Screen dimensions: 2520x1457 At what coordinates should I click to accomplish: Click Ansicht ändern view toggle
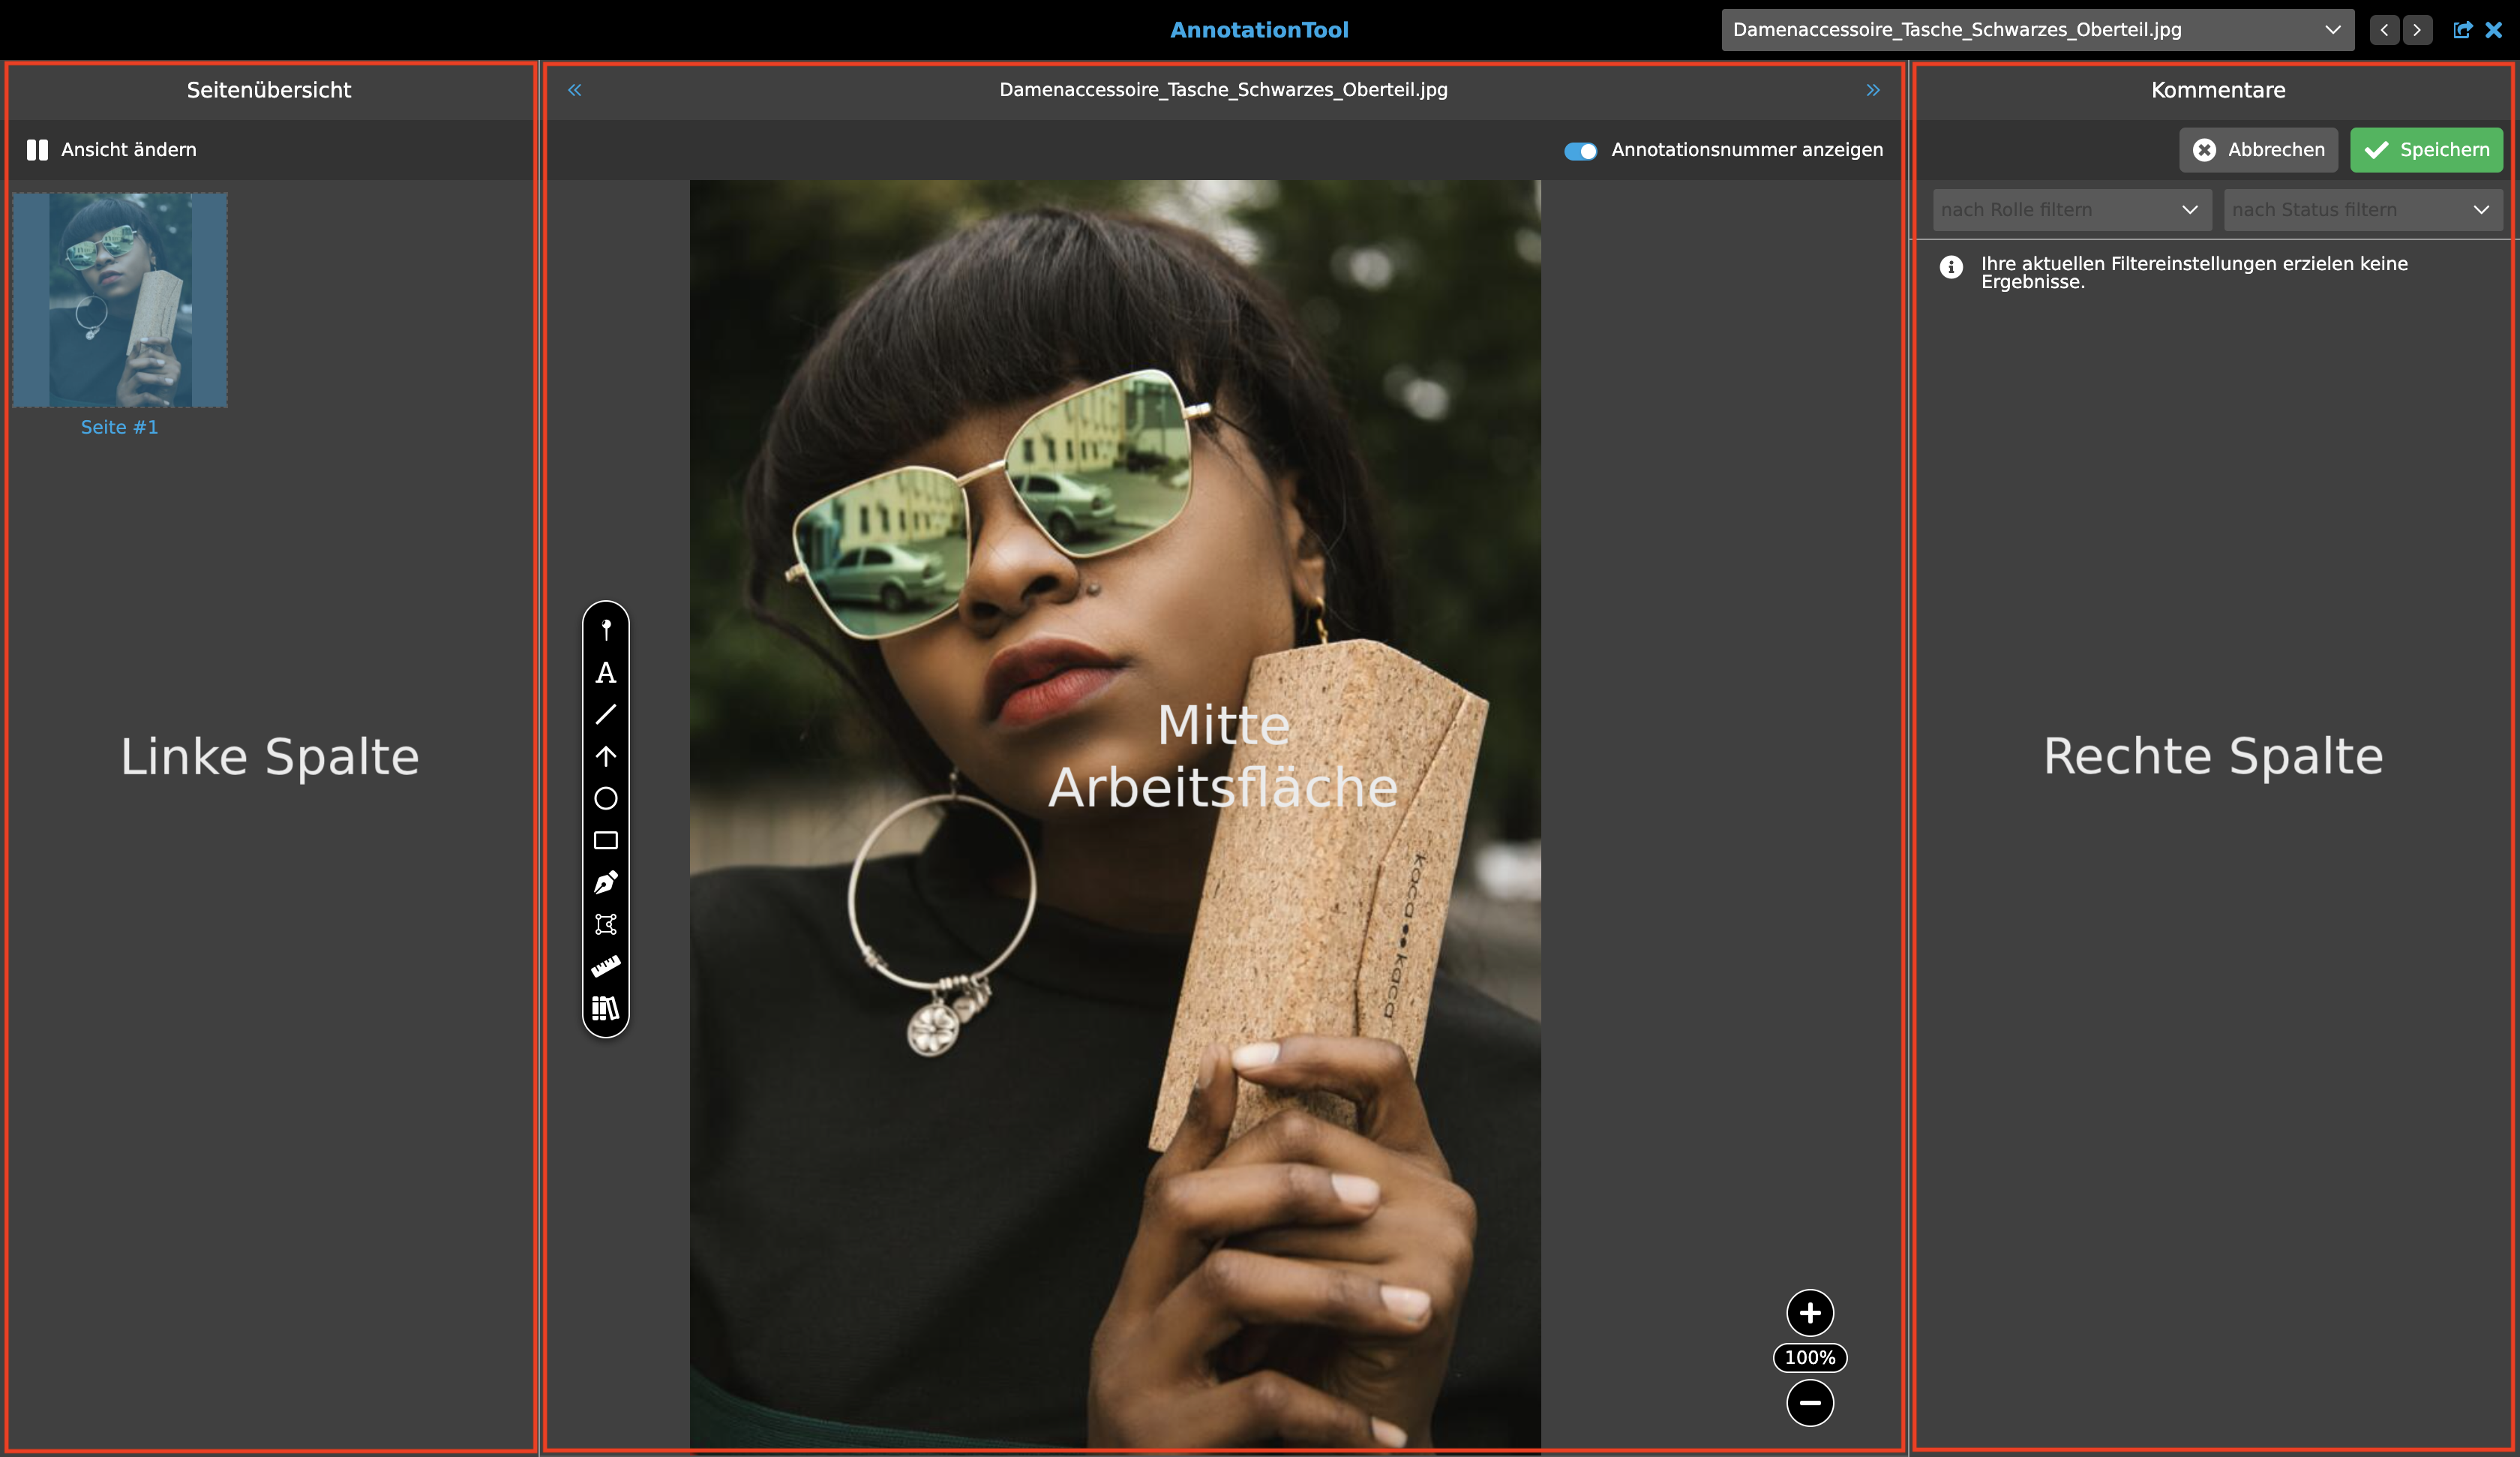(111, 150)
